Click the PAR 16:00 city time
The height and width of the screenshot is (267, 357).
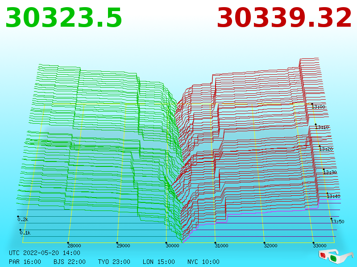[x=25, y=262]
